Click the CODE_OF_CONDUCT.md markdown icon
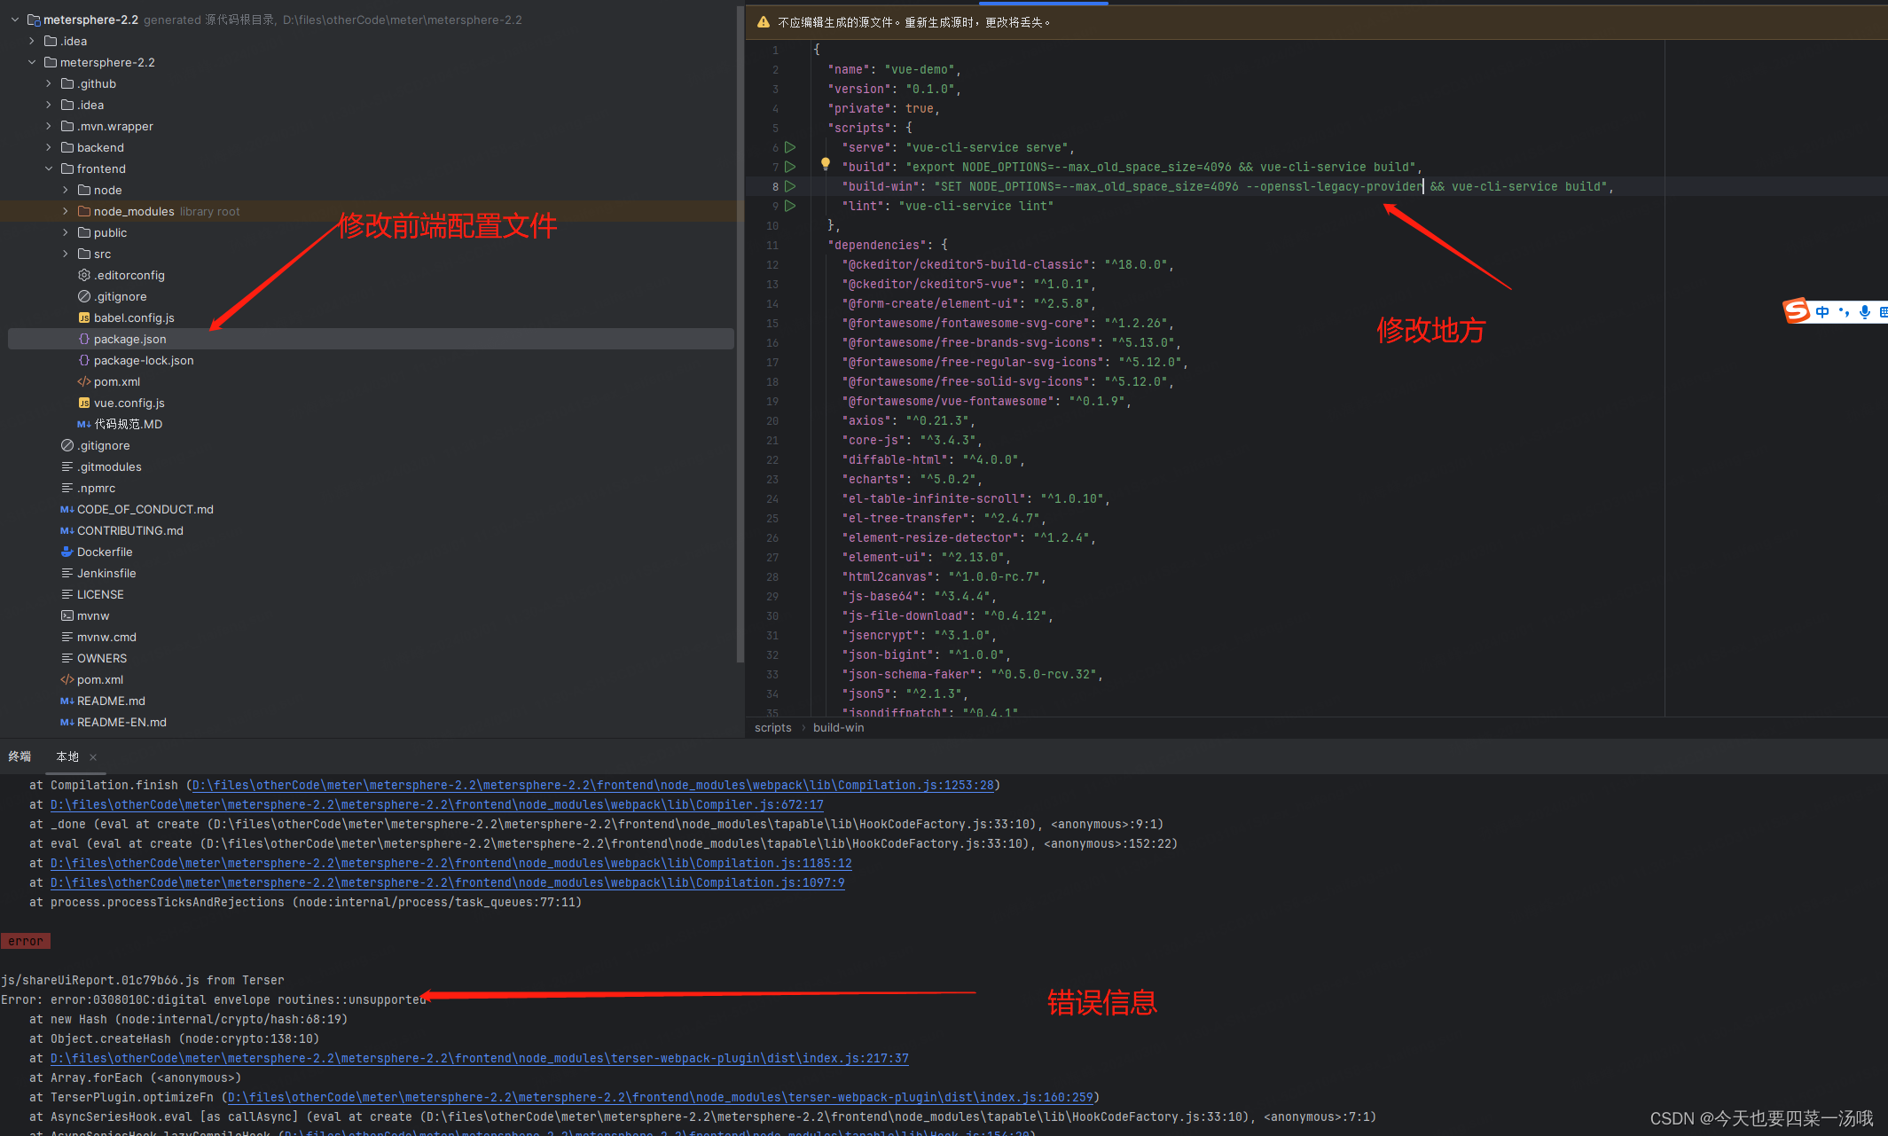The width and height of the screenshot is (1888, 1136). click(x=67, y=509)
